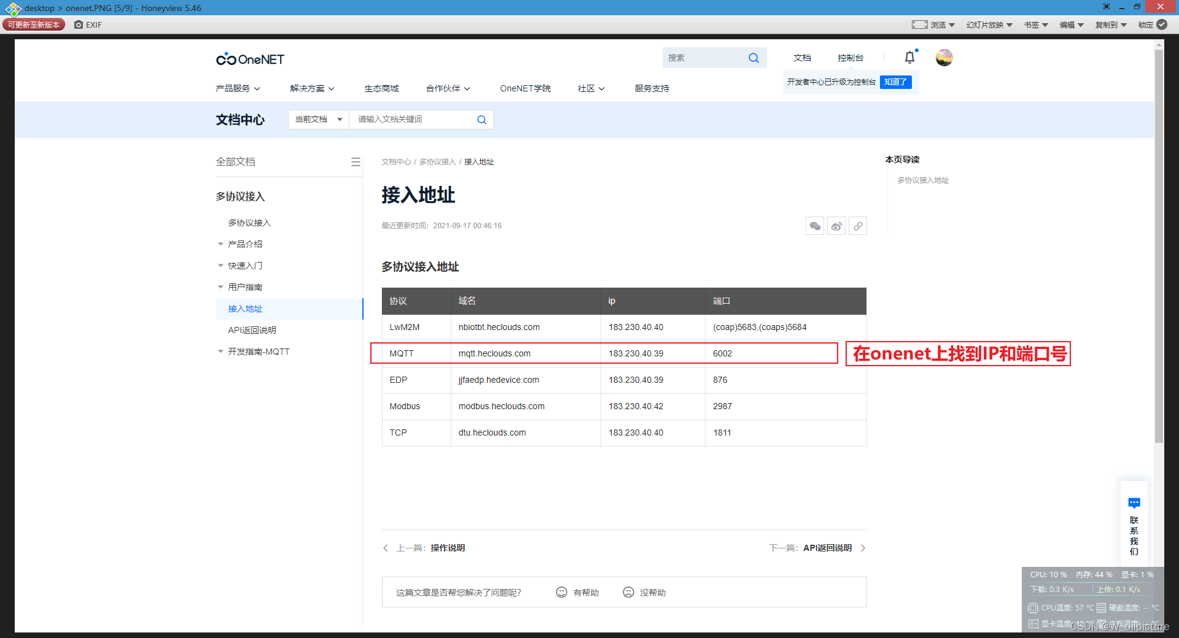This screenshot has height=638, width=1179.
Task: Click the 全部文档 sidebar heading
Action: 235,161
